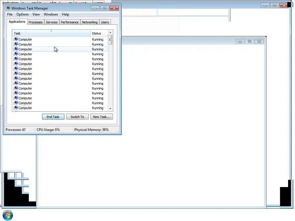Minimize the rearmost window at top right
The width and height of the screenshot is (295, 221).
click(x=265, y=5)
